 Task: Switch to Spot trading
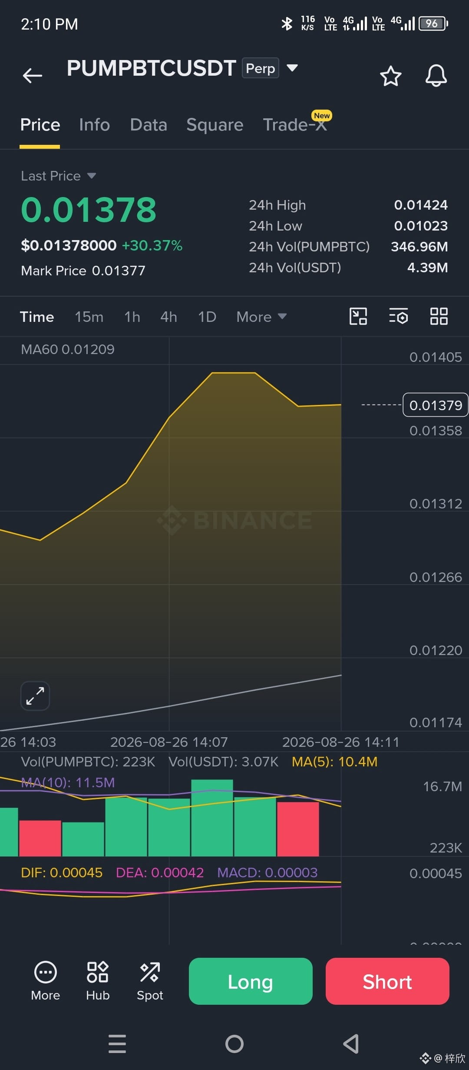click(x=150, y=981)
